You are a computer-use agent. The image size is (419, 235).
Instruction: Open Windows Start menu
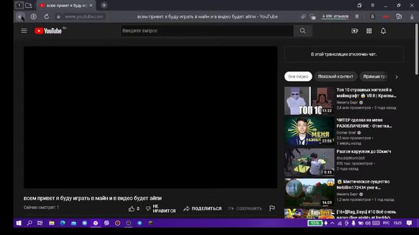tap(19, 223)
